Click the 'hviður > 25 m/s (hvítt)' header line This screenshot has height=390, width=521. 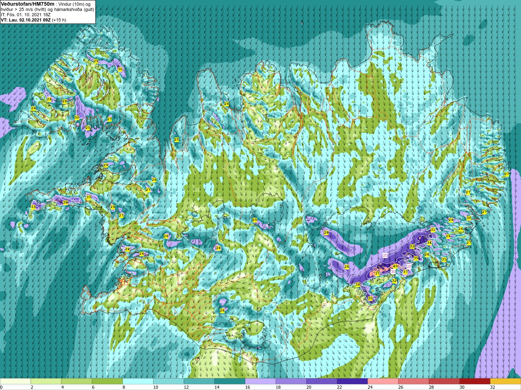(x=47, y=9)
